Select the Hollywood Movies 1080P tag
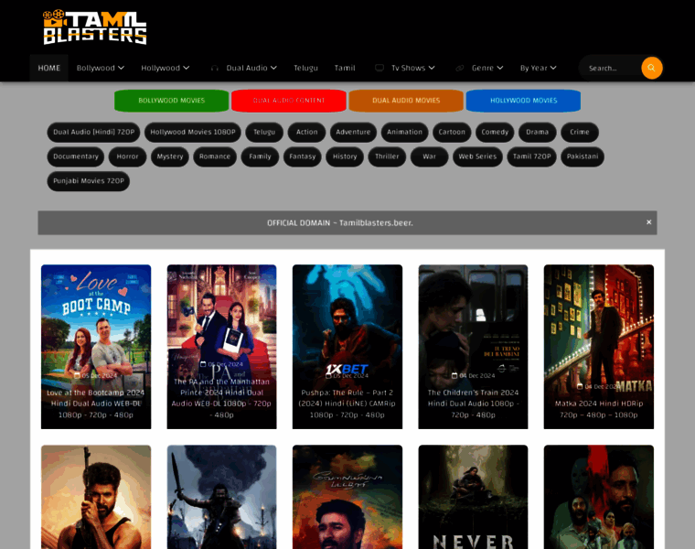This screenshot has height=549, width=695. (193, 132)
